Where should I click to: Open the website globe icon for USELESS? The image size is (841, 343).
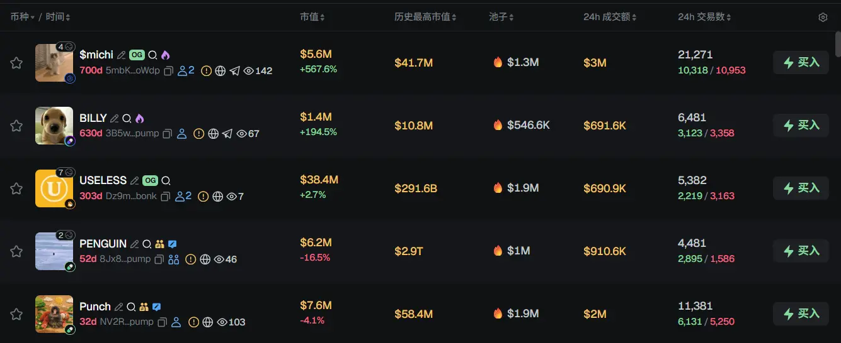click(x=217, y=197)
